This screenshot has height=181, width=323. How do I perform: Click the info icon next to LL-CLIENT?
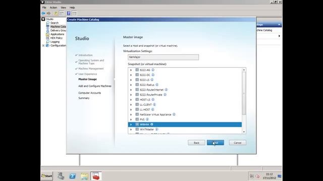[154, 105]
